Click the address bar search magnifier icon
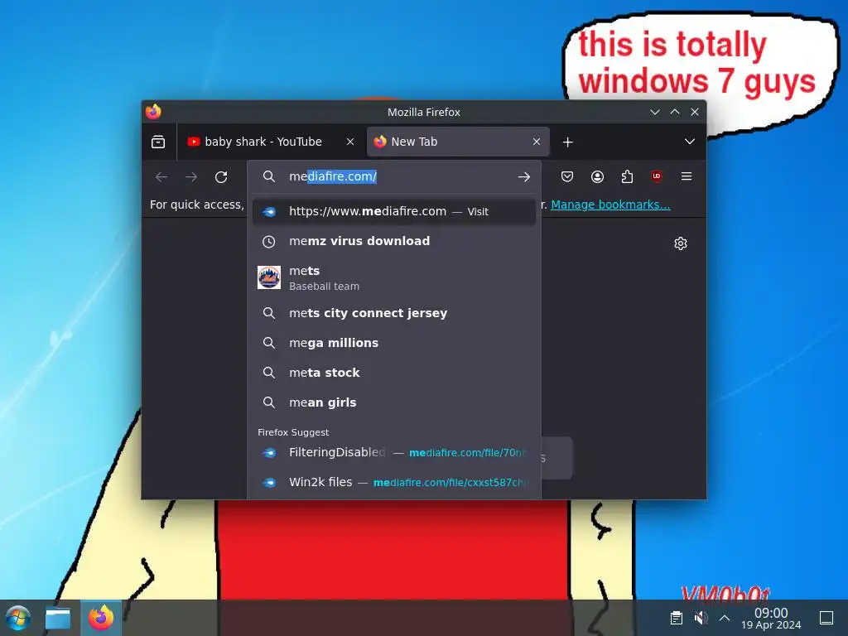The image size is (848, 636). coord(269,176)
